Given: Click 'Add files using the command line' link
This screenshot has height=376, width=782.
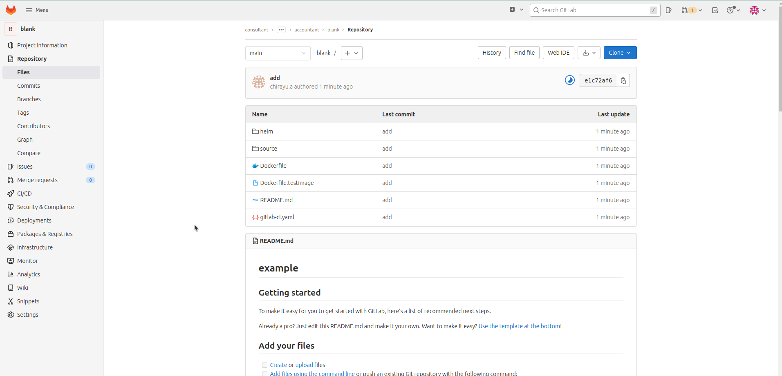Looking at the screenshot, I should 312,374.
